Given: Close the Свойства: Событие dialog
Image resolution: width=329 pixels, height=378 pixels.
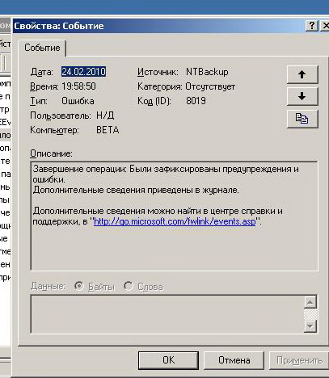Looking at the screenshot, I should [325, 26].
